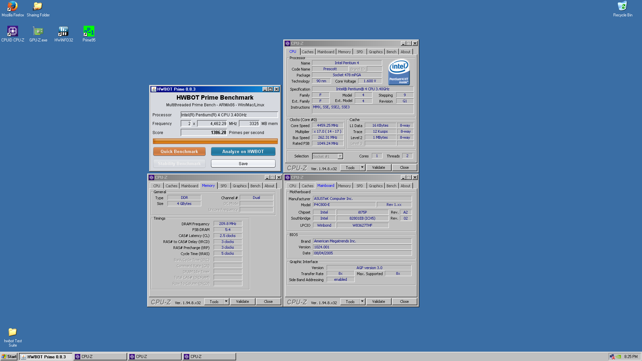Click the NVIDIA system tray icon

(619, 357)
